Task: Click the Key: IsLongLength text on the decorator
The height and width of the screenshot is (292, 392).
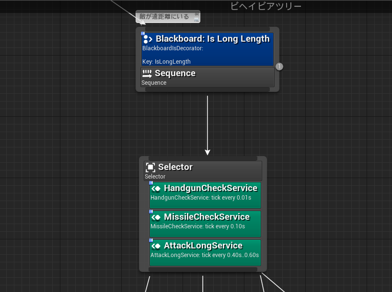Action: 166,62
